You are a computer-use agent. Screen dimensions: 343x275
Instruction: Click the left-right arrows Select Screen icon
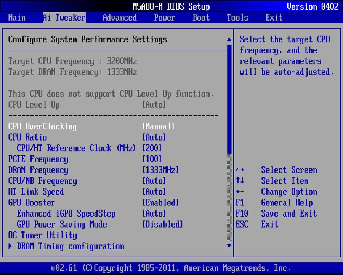(x=240, y=170)
